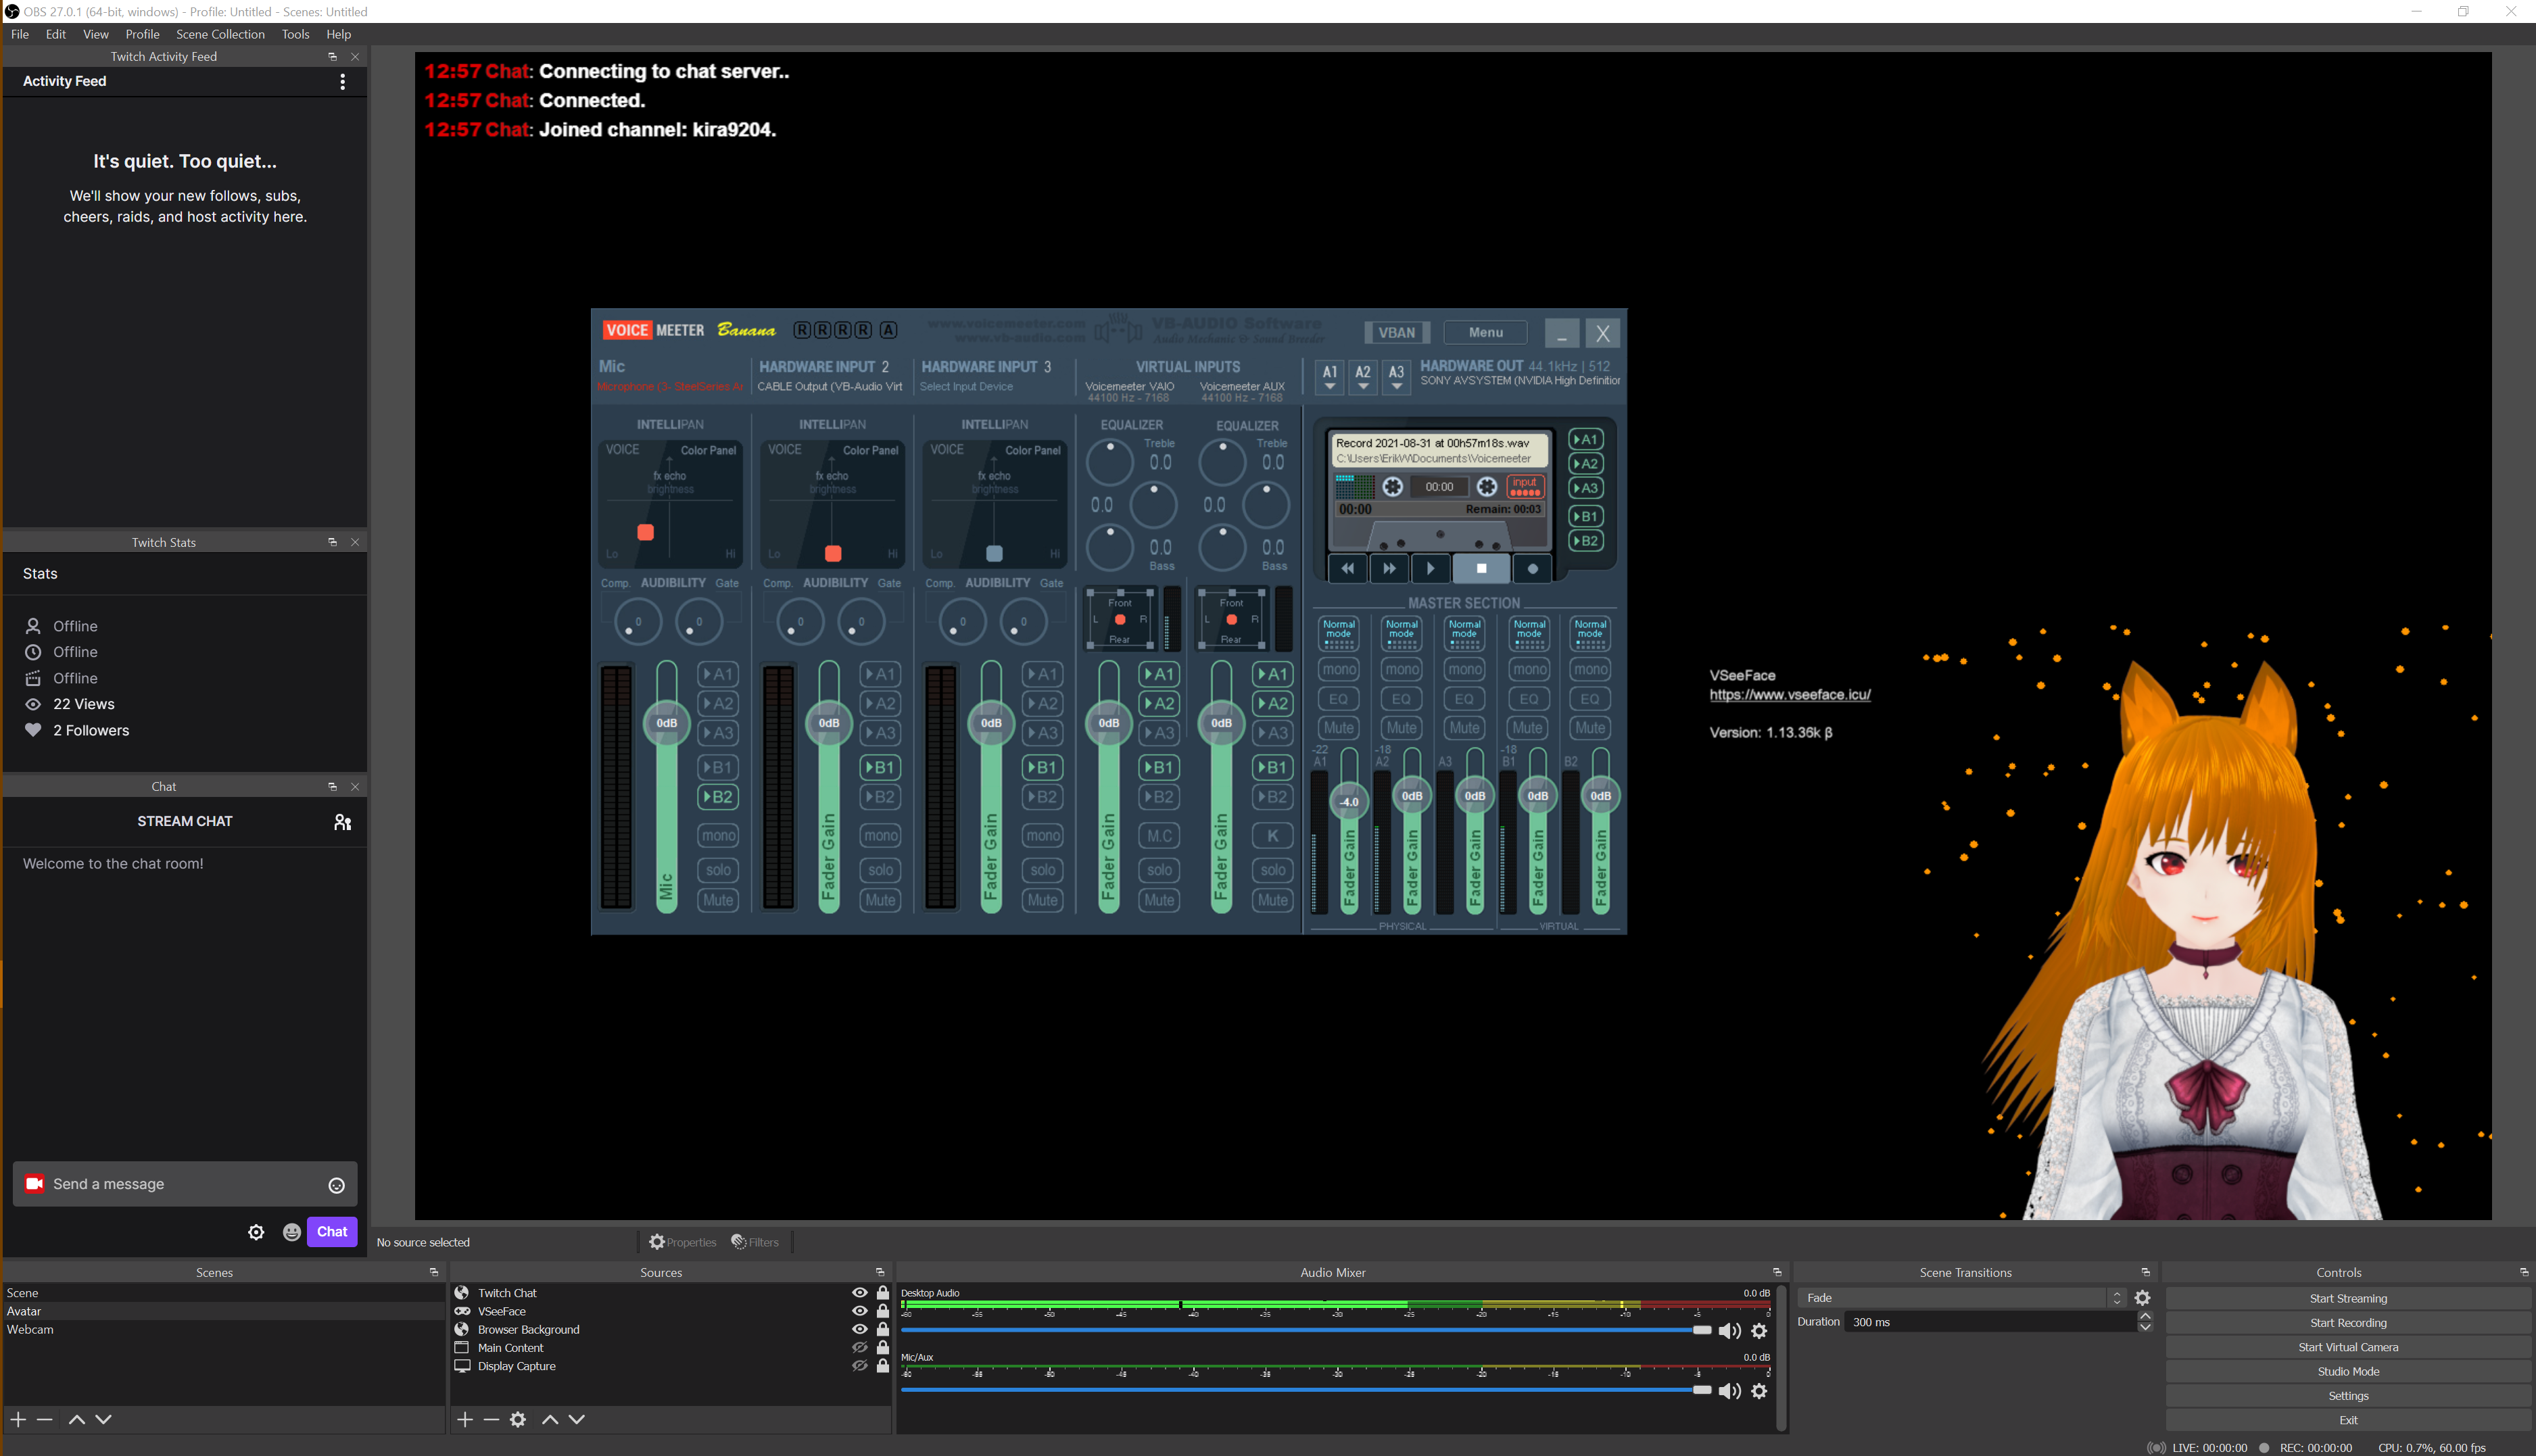Open source properties gear in Sources toolbar
Image resolution: width=2536 pixels, height=1456 pixels.
pos(518,1419)
